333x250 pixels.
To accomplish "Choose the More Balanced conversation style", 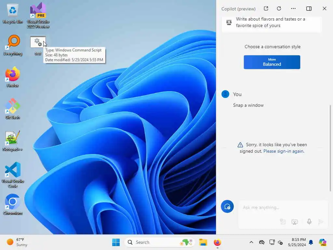I will click(272, 62).
